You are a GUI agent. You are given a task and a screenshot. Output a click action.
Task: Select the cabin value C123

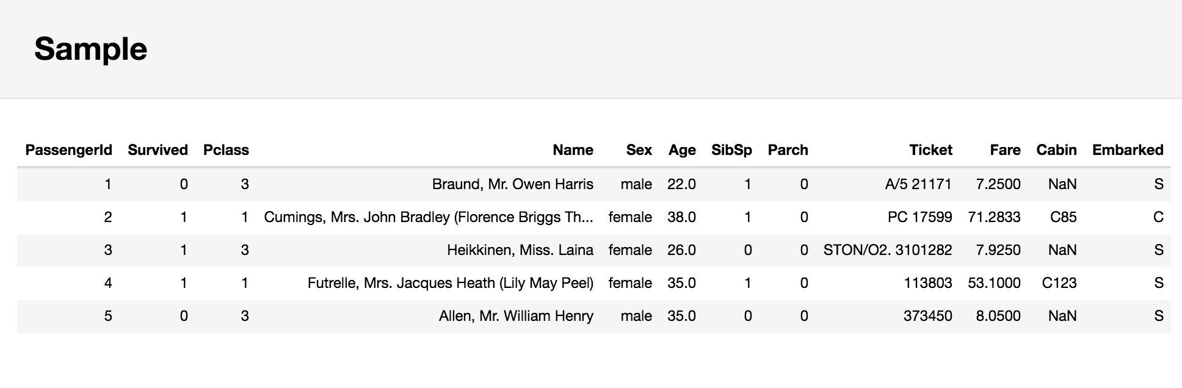(x=1059, y=283)
